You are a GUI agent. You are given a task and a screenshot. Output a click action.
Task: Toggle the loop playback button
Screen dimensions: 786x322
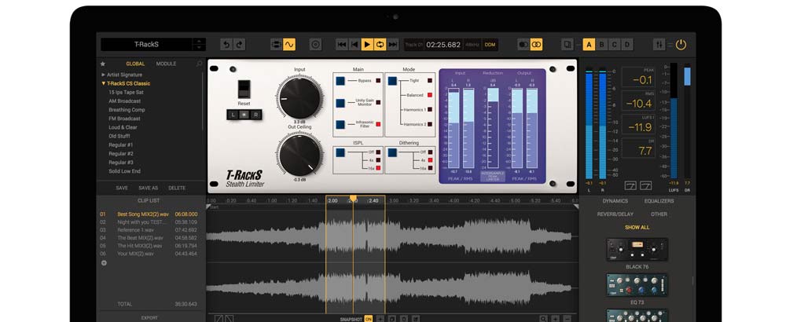tap(380, 45)
